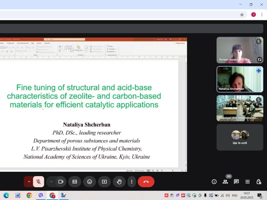The image size is (267, 200).
Task: Expand the shapes gallery in PowerPoint ribbon
Action: [73, 51]
